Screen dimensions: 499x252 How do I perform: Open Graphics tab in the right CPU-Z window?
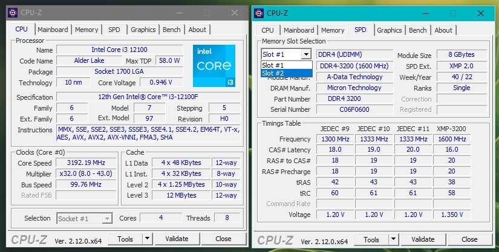389,30
